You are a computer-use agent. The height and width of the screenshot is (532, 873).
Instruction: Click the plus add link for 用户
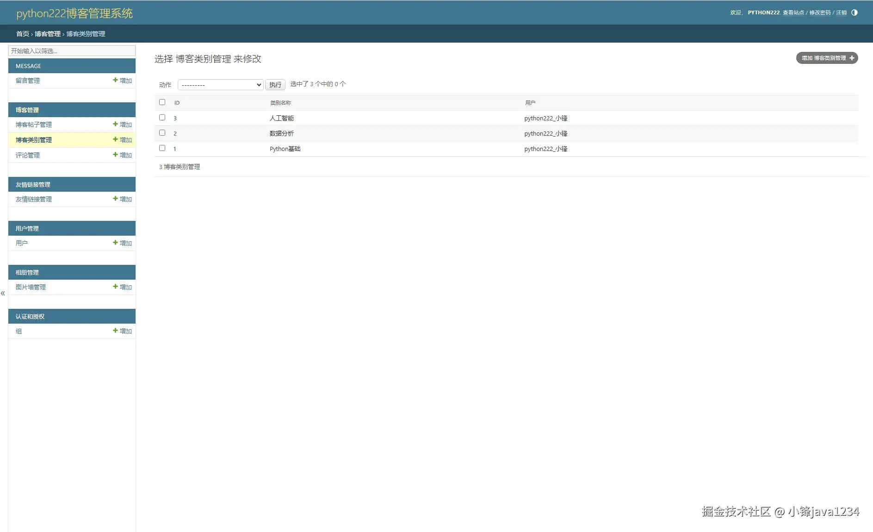pos(122,243)
